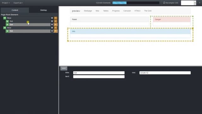Click the orange delete icon on the second Row
Viewport: 202px width, 114px height.
56,28
